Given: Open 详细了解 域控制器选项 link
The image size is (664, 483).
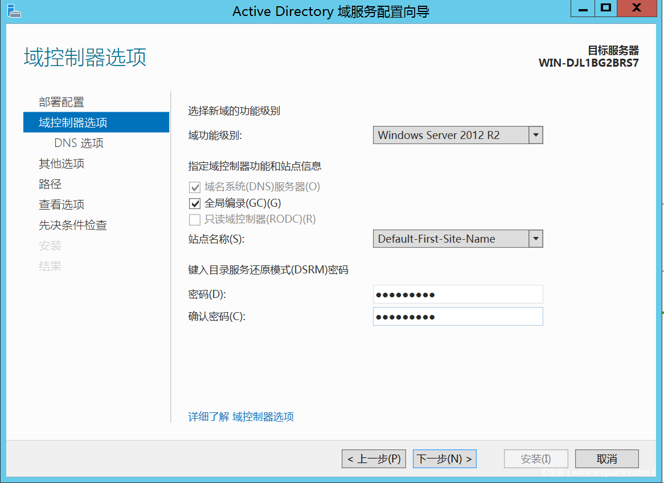Looking at the screenshot, I should click(241, 417).
